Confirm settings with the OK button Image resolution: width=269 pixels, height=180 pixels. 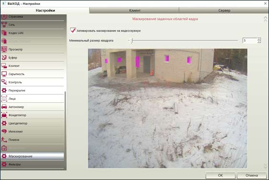(x=220, y=175)
